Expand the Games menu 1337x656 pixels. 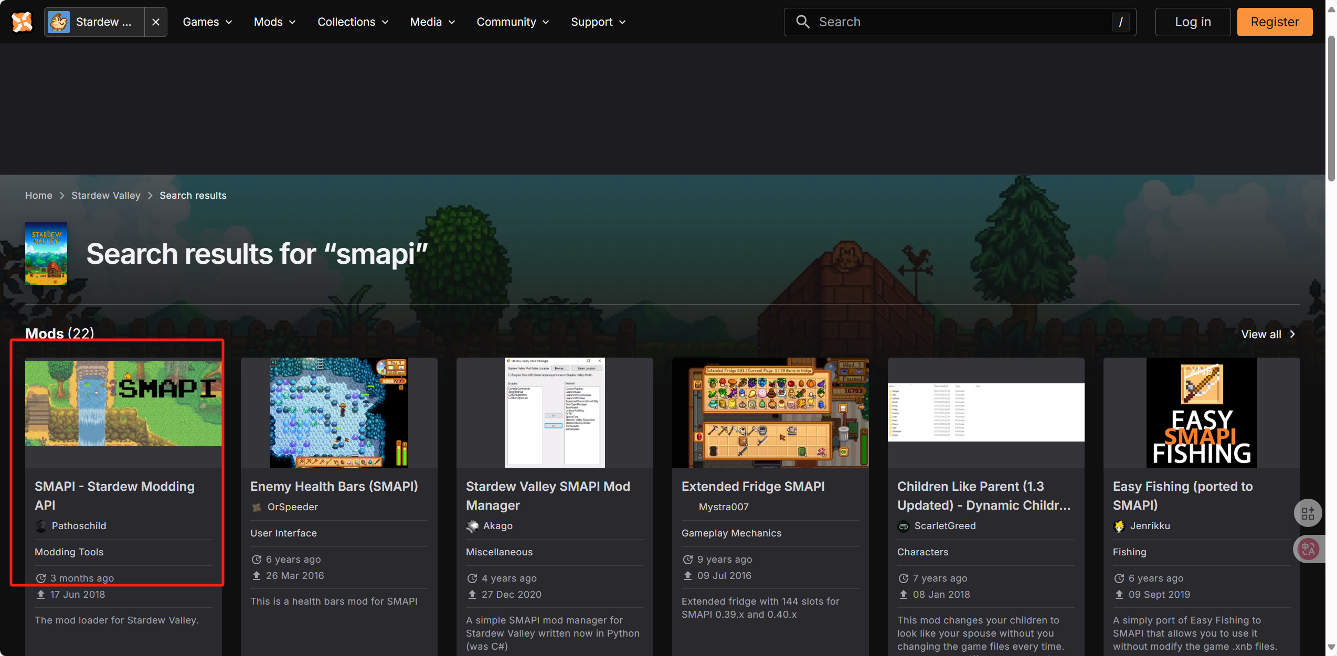click(207, 22)
